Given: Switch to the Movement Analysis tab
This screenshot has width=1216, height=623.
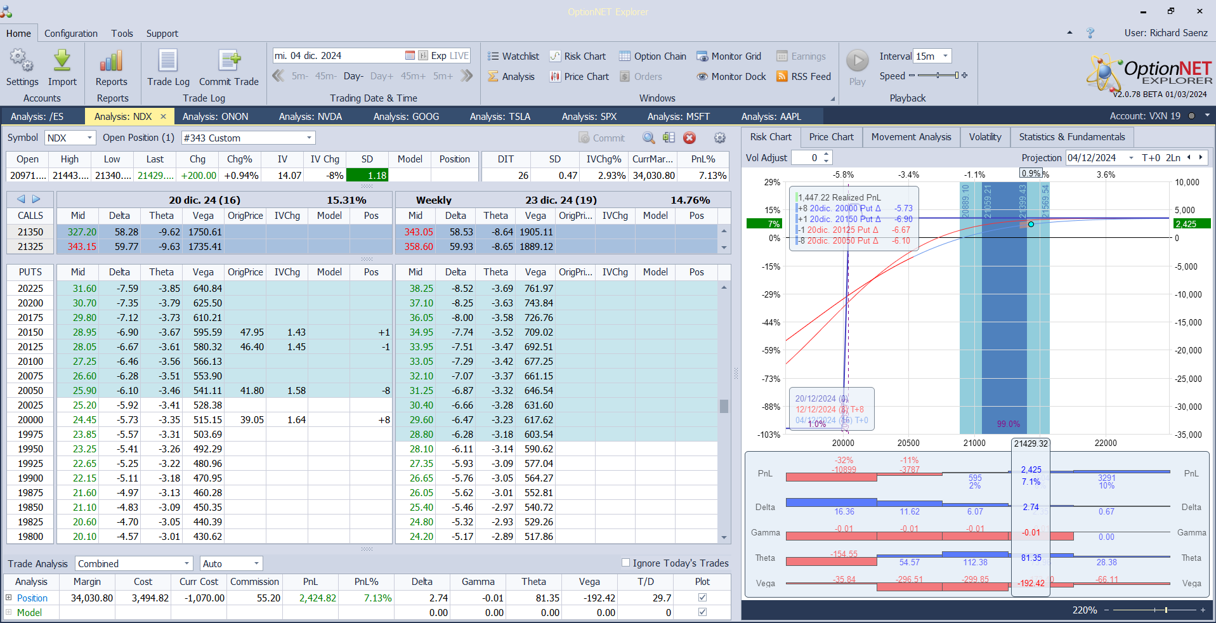Looking at the screenshot, I should click(x=912, y=137).
